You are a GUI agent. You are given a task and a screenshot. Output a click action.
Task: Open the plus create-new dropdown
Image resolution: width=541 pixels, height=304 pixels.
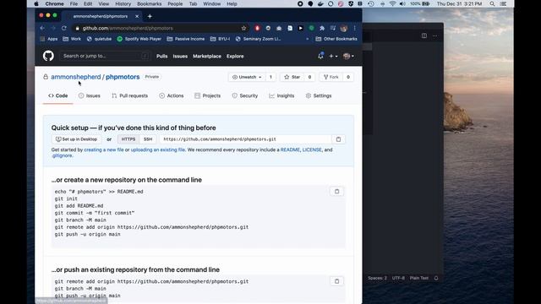(333, 56)
